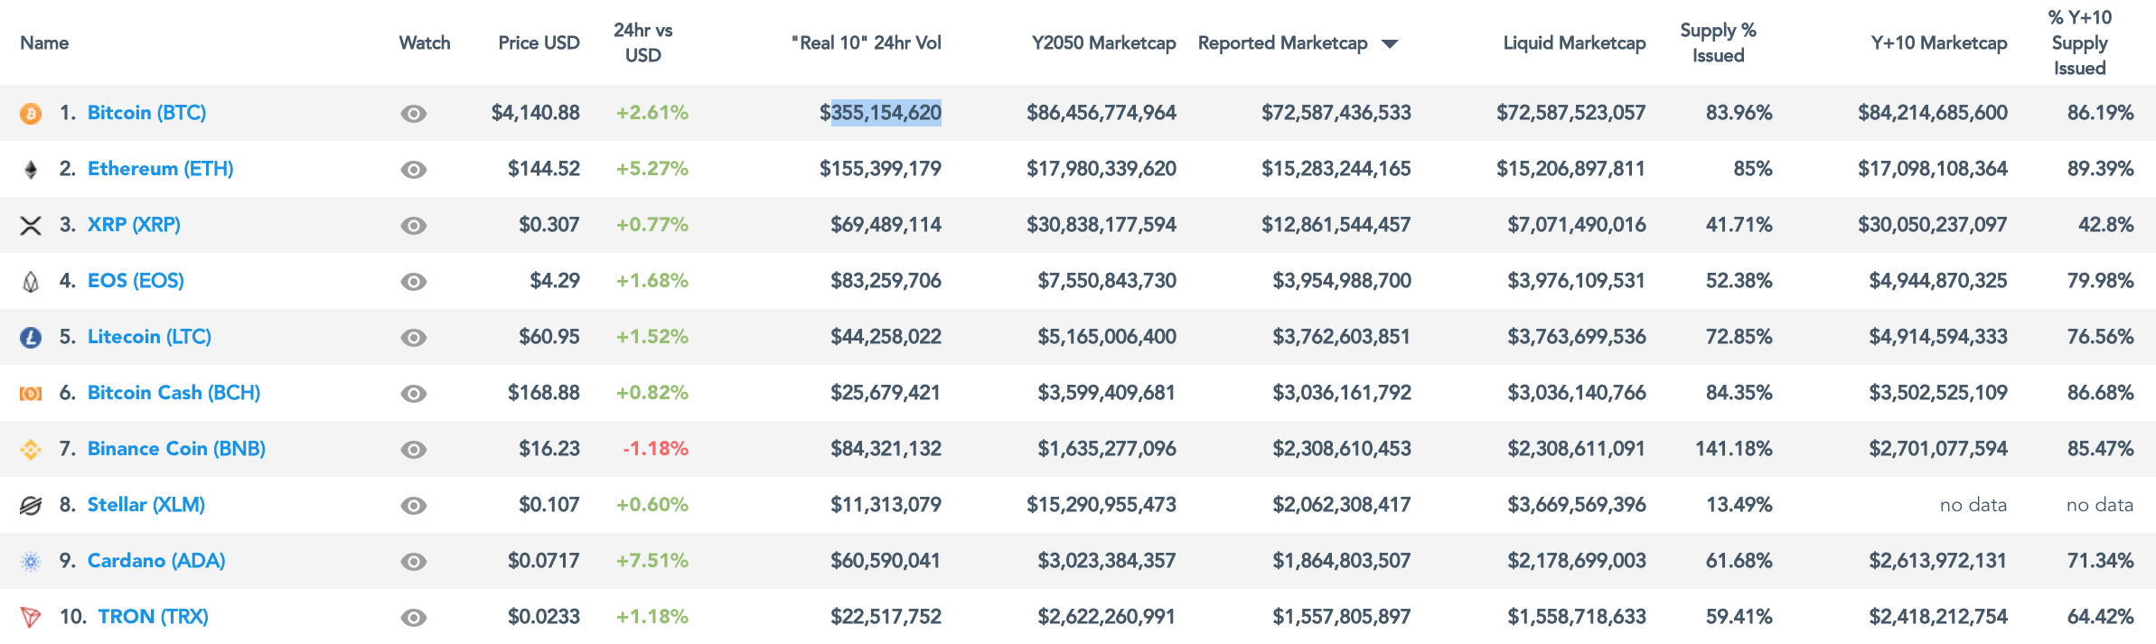Open the EOS (EOS) link
2156x644 pixels.
(x=136, y=281)
